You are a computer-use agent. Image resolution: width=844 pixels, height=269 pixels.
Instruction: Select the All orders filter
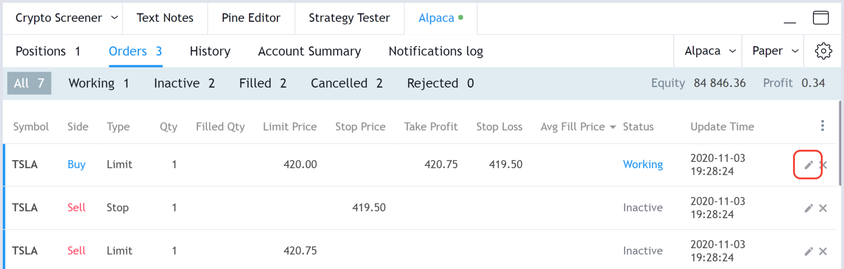(x=29, y=83)
